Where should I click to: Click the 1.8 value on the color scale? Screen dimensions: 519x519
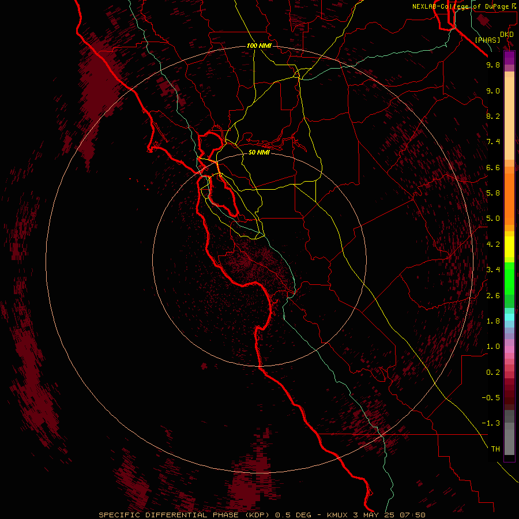[493, 321]
